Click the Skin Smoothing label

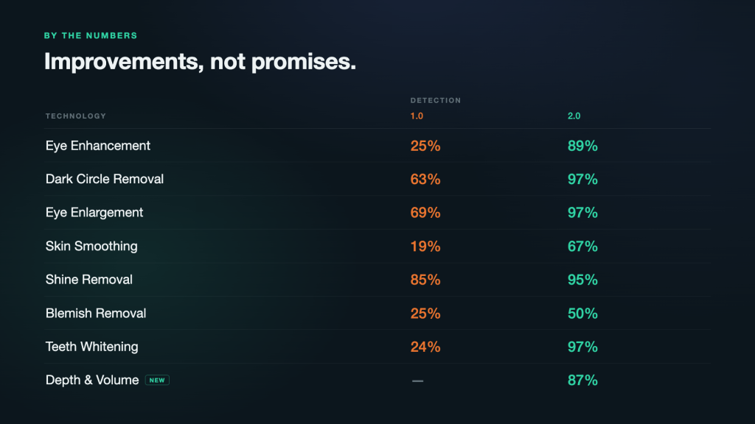tap(91, 246)
